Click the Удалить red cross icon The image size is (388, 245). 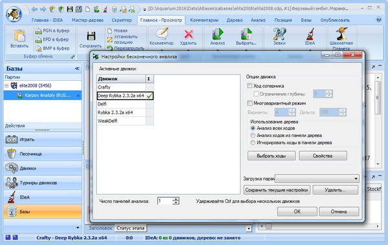pyautogui.click(x=189, y=34)
